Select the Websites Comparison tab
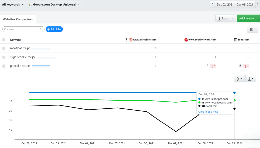The image size is (260, 148). tap(18, 19)
